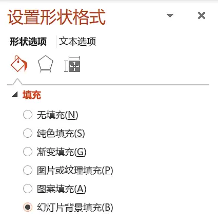The image size is (218, 222).
Task: Open the Fill & Line paint bucket icon
Action: [x=19, y=64]
